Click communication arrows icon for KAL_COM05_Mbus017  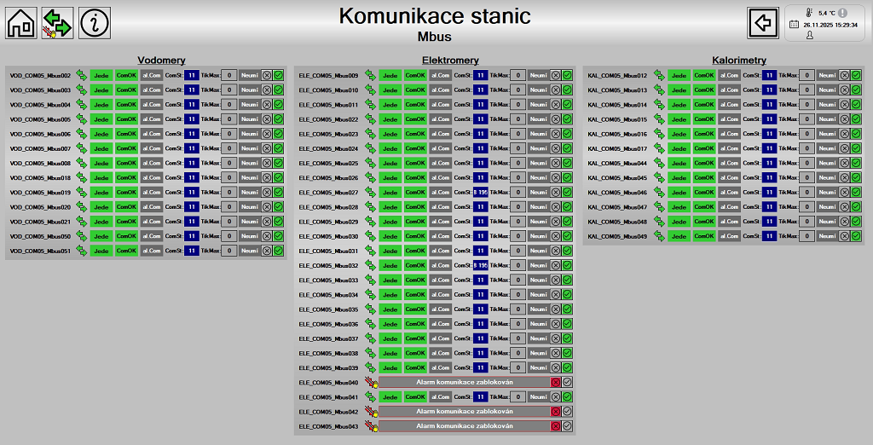660,148
